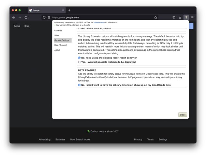The height and width of the screenshot is (156, 206).
Task: Open How Search works link
Action: (80, 139)
